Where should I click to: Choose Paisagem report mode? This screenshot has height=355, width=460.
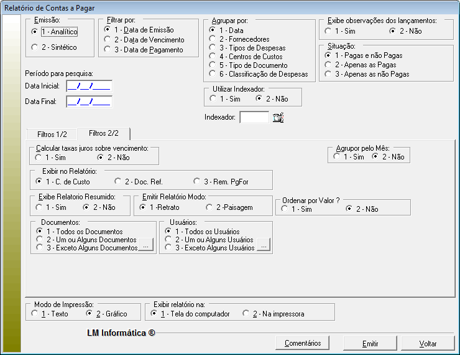[x=209, y=207]
